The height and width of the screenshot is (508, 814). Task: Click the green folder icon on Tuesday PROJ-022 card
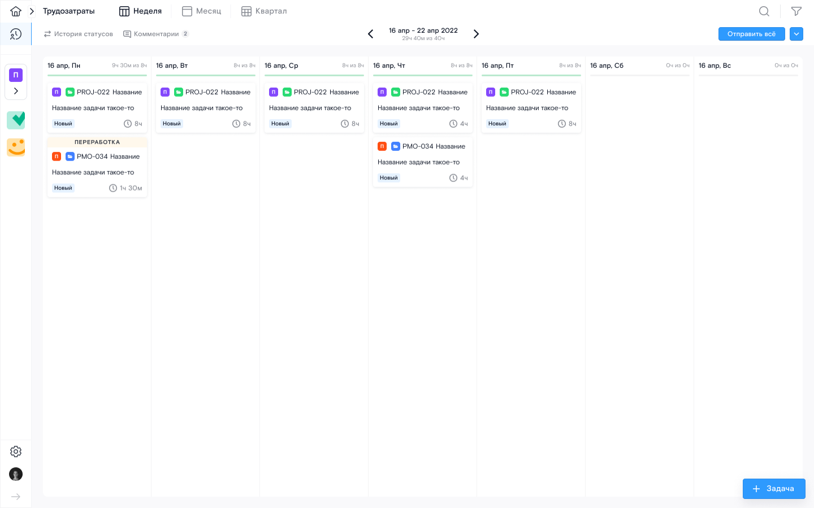tap(179, 92)
